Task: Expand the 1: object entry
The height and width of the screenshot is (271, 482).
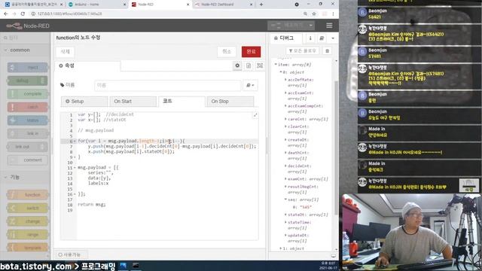Action: point(281,248)
